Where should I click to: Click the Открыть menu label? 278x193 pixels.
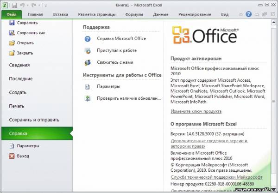25,43
